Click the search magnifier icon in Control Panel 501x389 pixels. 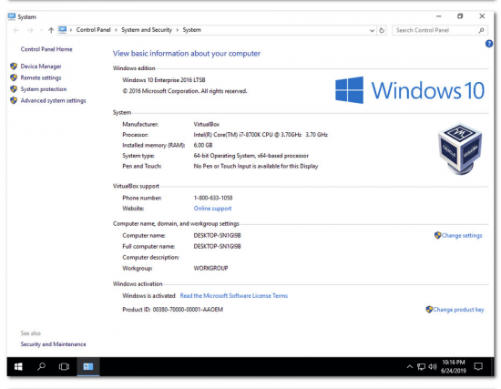(x=481, y=30)
